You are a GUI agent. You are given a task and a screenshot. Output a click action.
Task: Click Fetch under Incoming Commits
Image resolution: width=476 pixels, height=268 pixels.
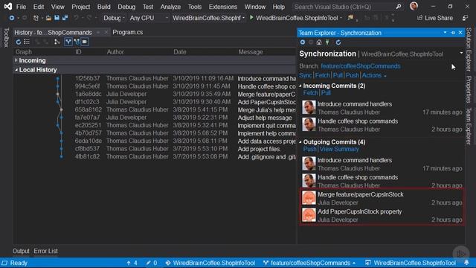[310, 93]
